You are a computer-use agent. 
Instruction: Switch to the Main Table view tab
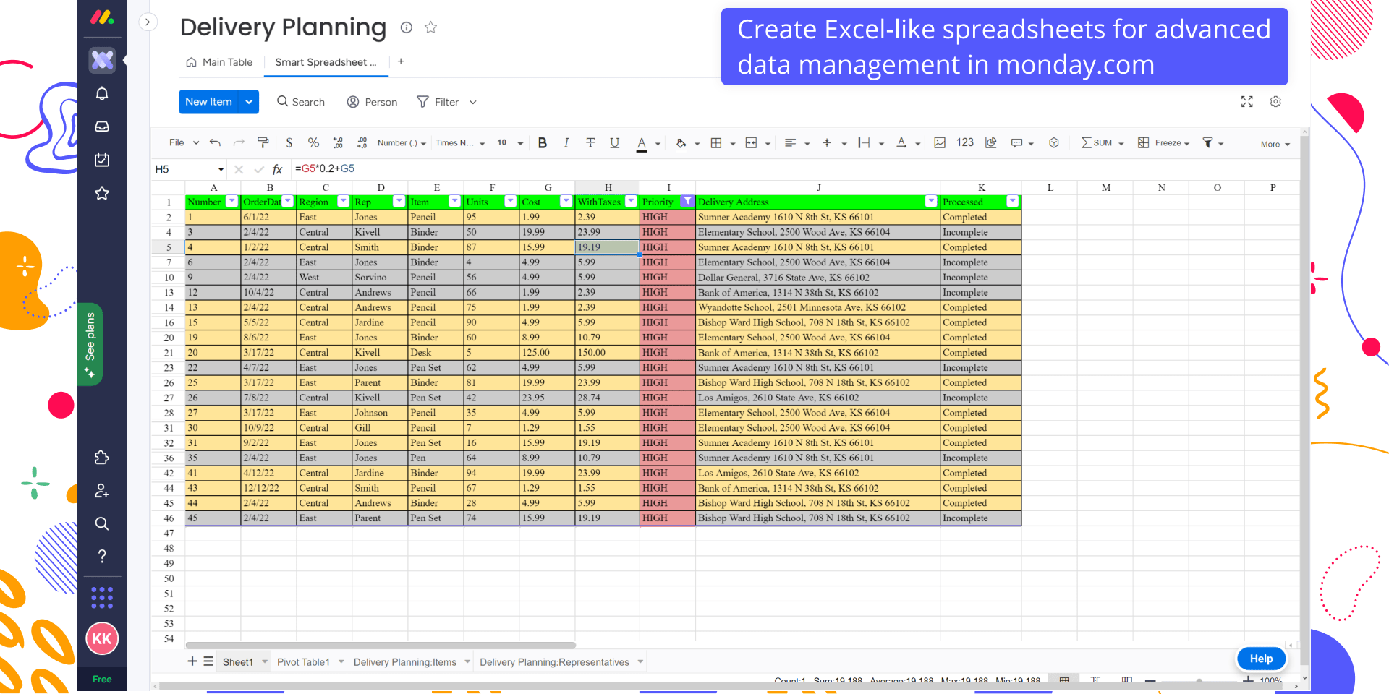coord(219,62)
